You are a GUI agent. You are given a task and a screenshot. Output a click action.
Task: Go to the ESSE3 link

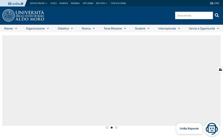tap(54, 3)
